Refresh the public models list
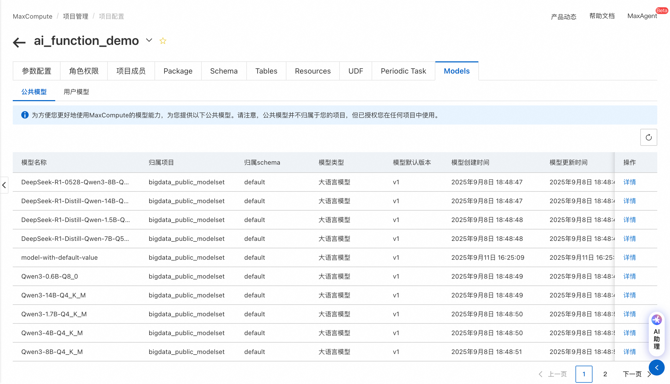The image size is (670, 384). pos(648,137)
